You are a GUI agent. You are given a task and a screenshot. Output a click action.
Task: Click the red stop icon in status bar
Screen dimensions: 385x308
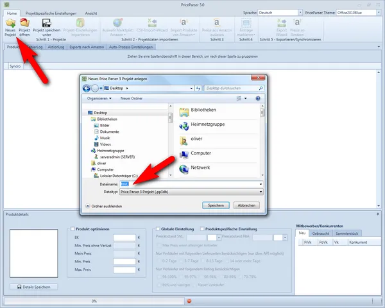(189, 301)
